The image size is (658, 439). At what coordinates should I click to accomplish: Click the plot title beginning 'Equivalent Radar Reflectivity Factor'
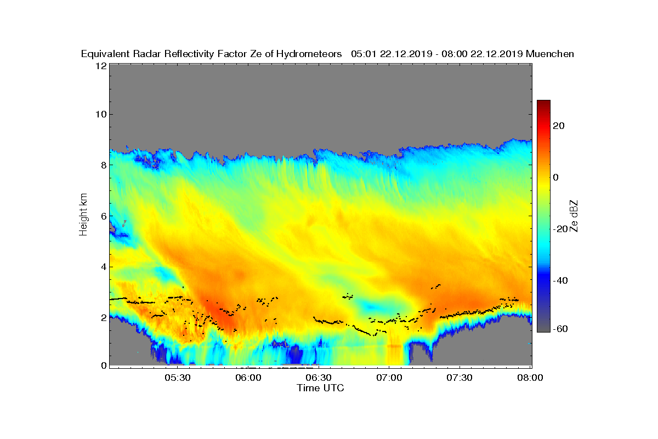click(327, 54)
